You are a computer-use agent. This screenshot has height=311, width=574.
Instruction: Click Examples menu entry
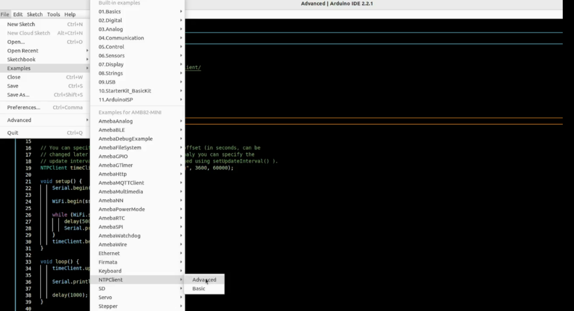pyautogui.click(x=45, y=68)
